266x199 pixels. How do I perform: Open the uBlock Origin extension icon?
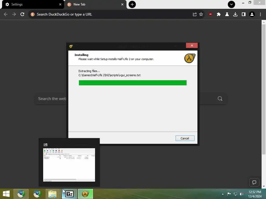tap(210, 15)
